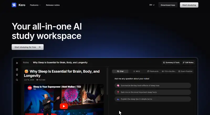The height and width of the screenshot is (115, 210).
Task: Click the Kero logo icon
Action: (x=14, y=5)
